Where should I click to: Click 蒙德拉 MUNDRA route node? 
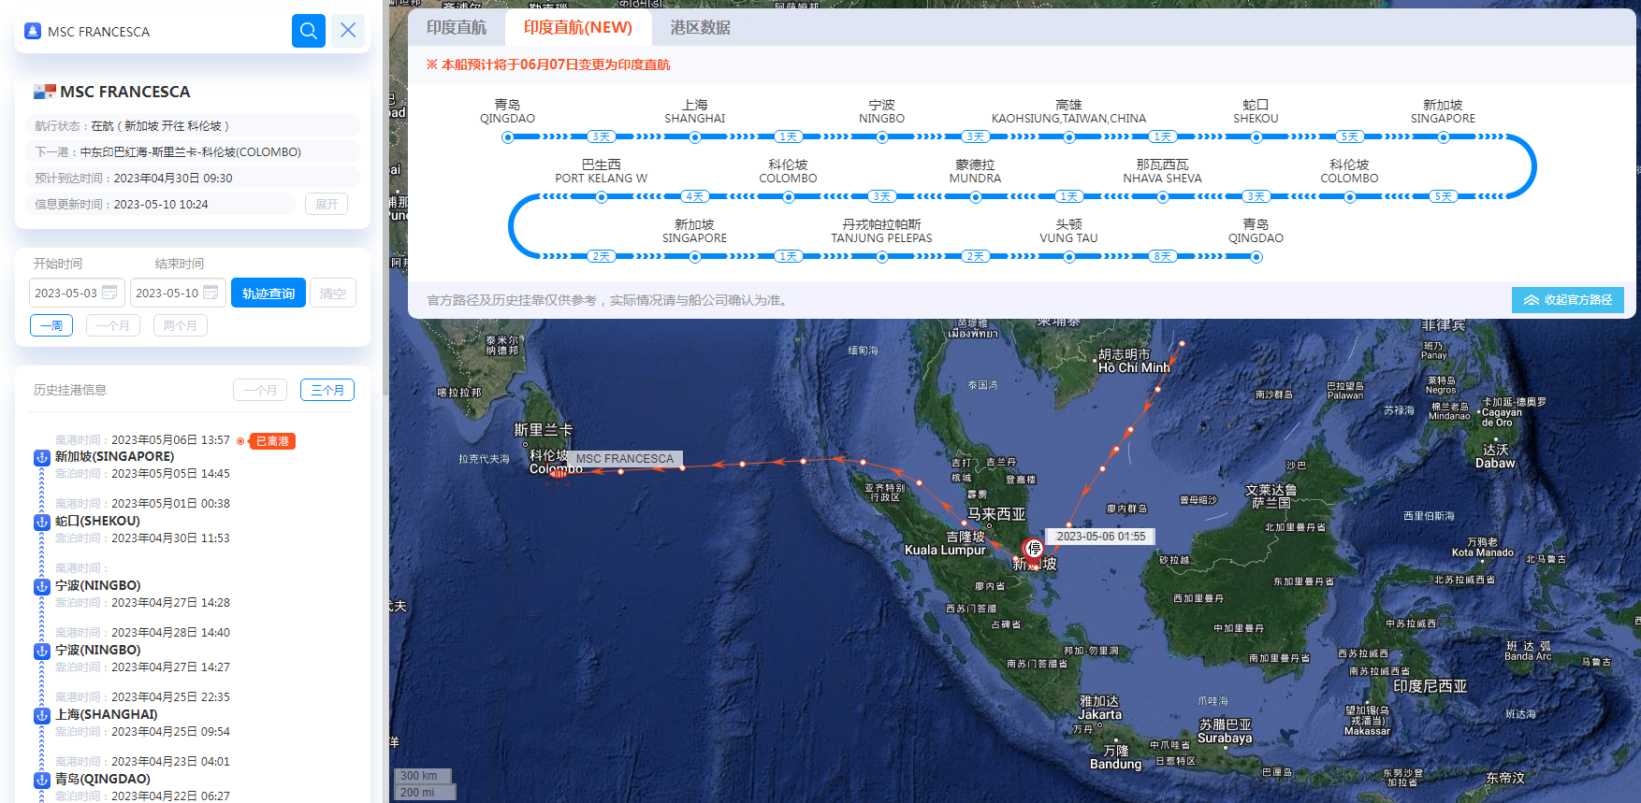point(976,197)
